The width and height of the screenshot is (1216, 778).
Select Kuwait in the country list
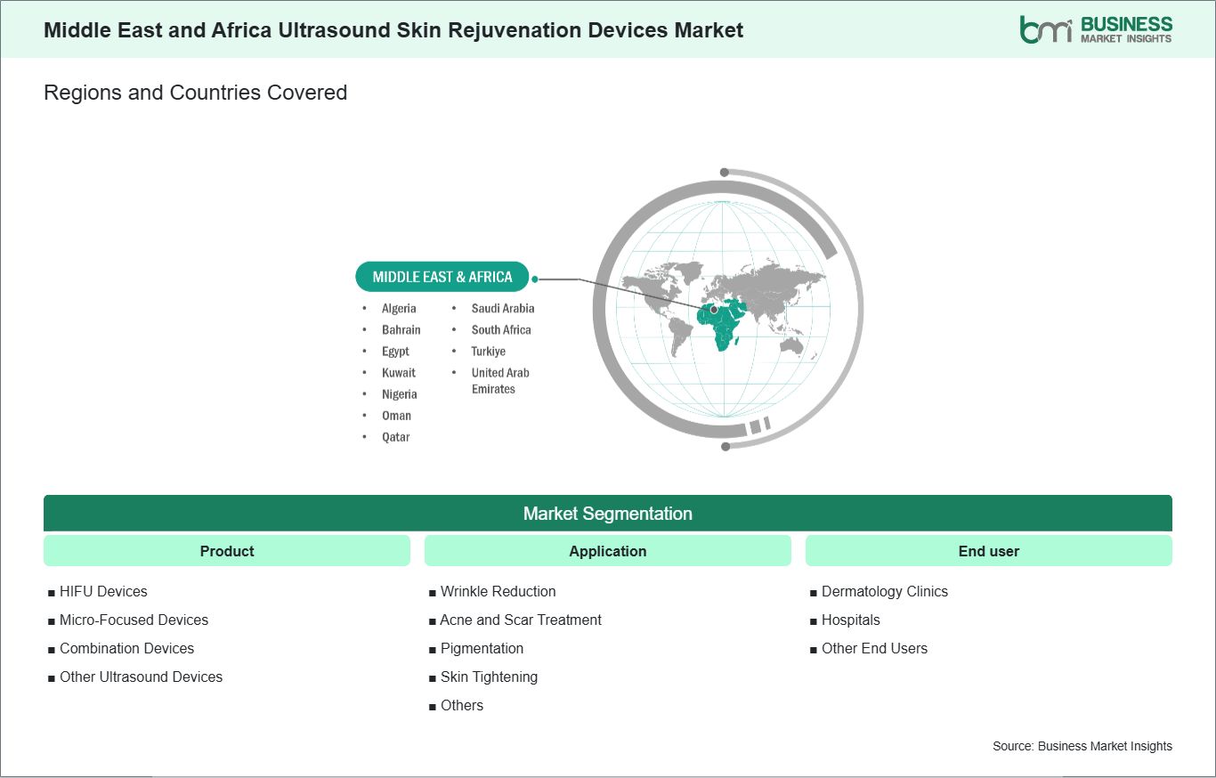(x=399, y=372)
